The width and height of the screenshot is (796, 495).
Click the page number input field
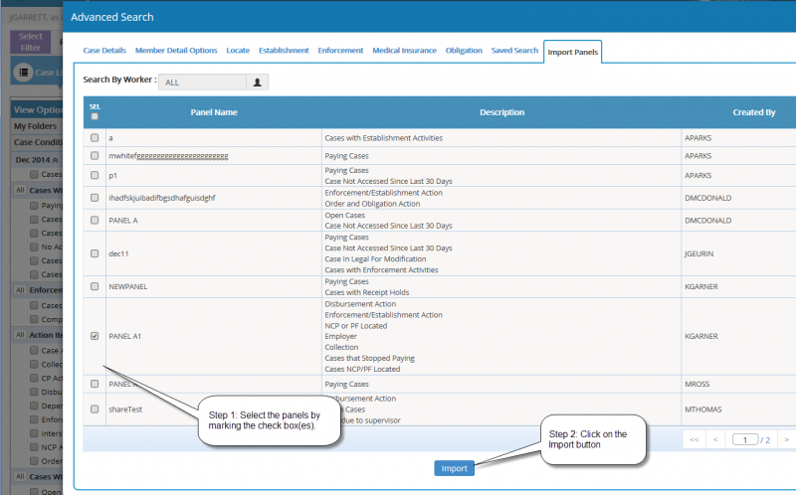(745, 439)
